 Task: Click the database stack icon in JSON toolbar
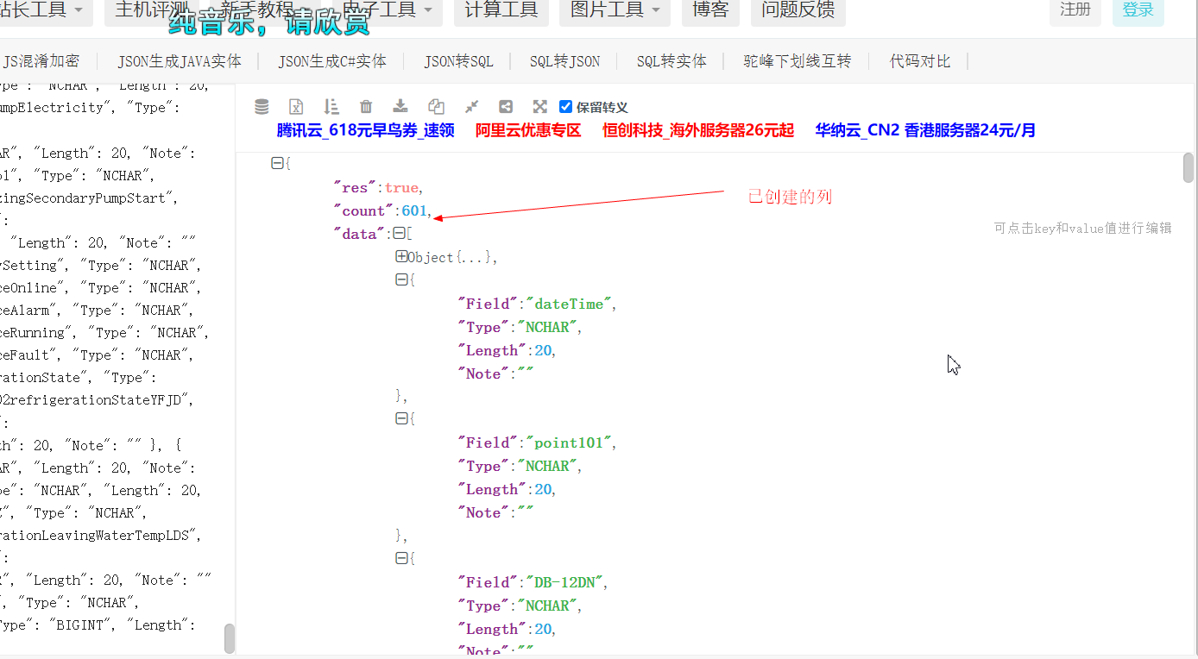[262, 107]
